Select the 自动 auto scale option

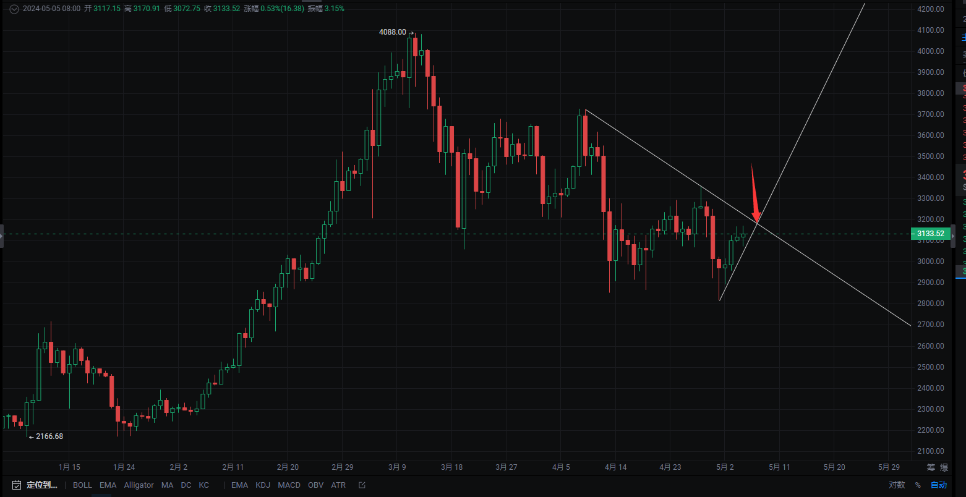coord(939,485)
